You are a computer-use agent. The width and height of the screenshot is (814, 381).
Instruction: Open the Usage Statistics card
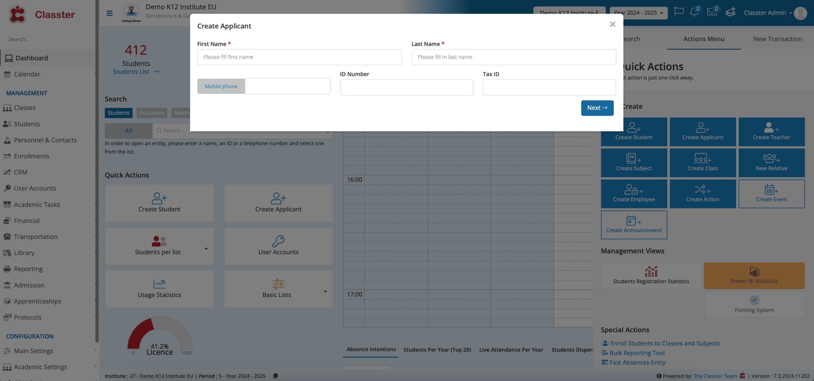159,289
